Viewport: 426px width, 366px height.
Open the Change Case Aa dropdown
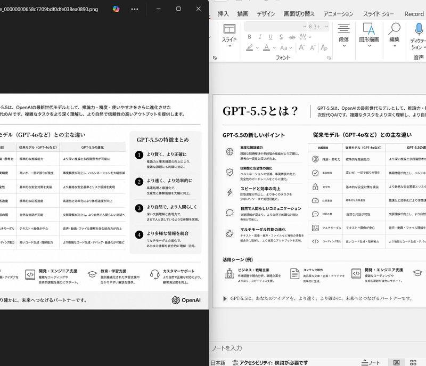(x=286, y=48)
